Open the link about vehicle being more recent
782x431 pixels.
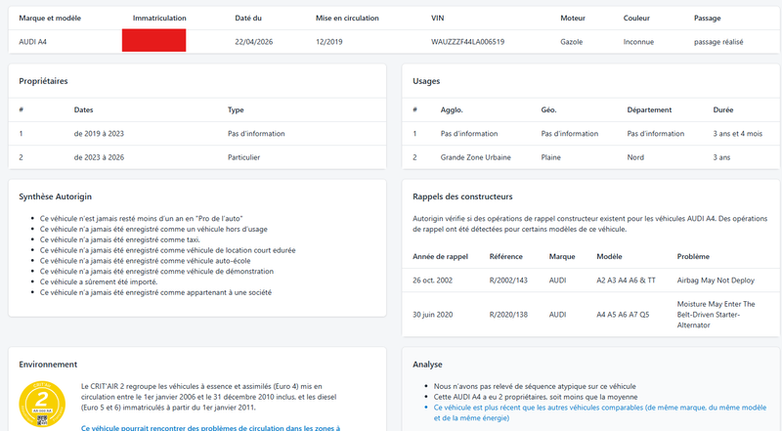point(600,413)
